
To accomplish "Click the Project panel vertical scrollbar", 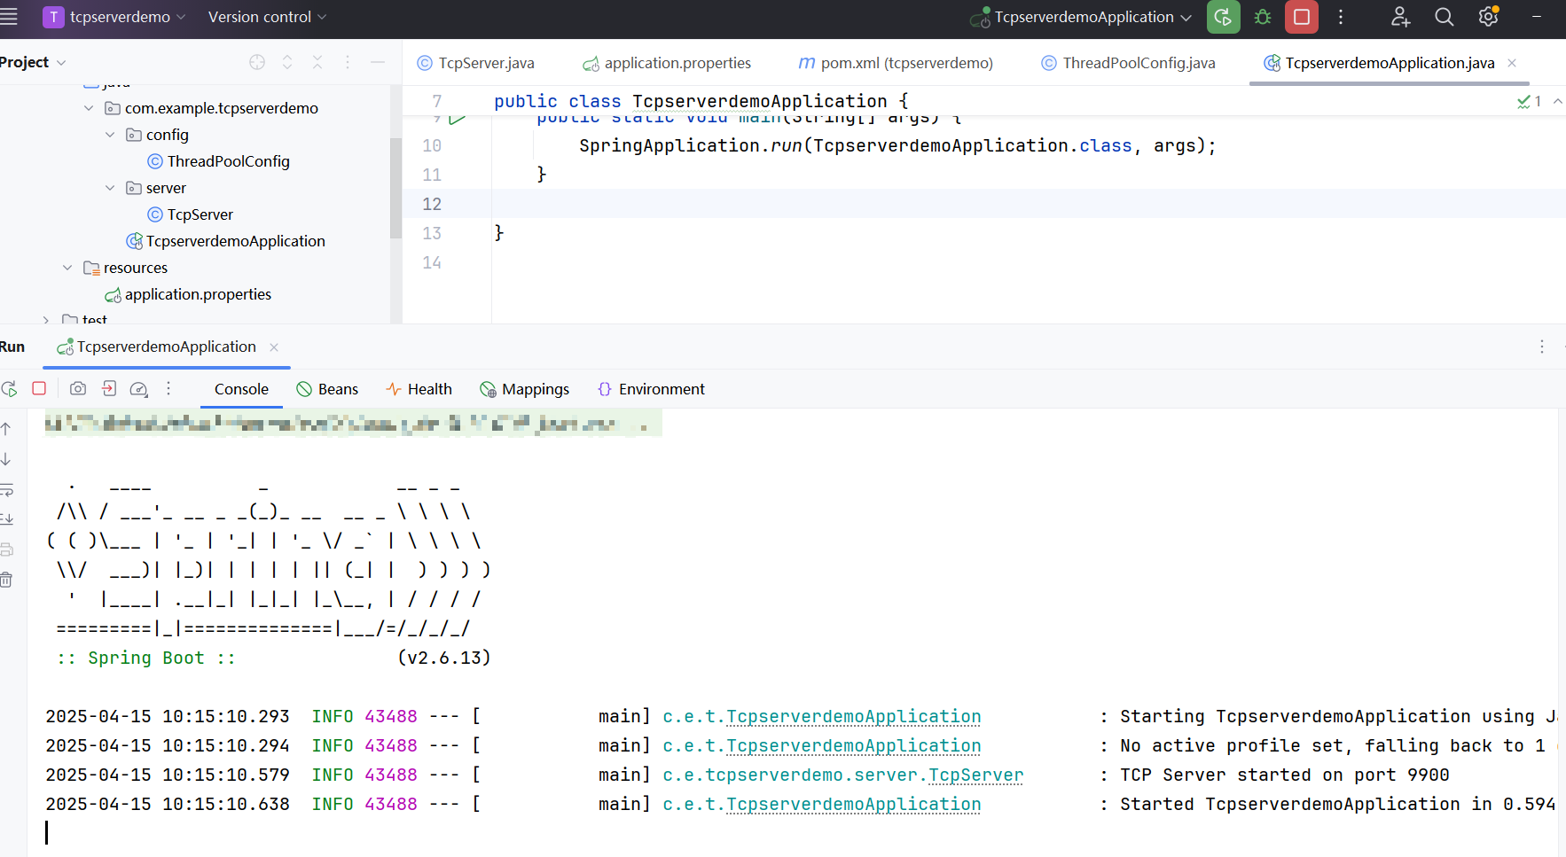I will coord(395,188).
